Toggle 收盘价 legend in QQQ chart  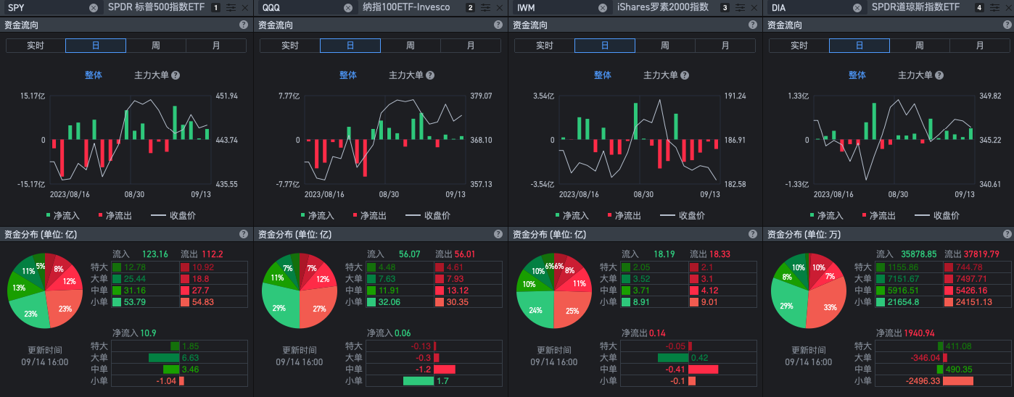click(428, 216)
